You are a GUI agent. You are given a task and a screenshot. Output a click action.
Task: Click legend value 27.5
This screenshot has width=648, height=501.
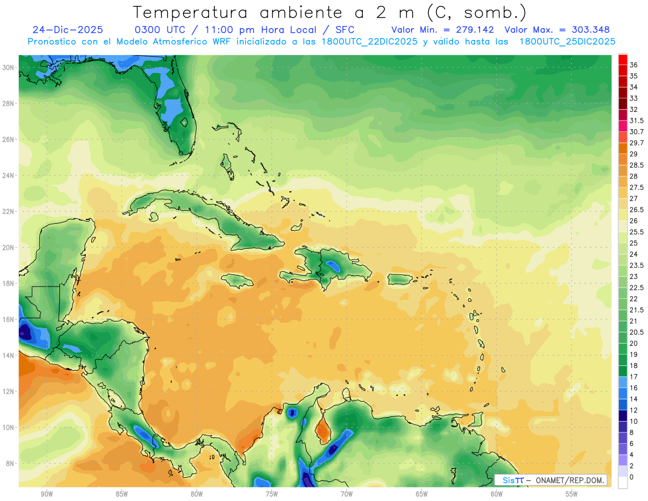coord(637,188)
